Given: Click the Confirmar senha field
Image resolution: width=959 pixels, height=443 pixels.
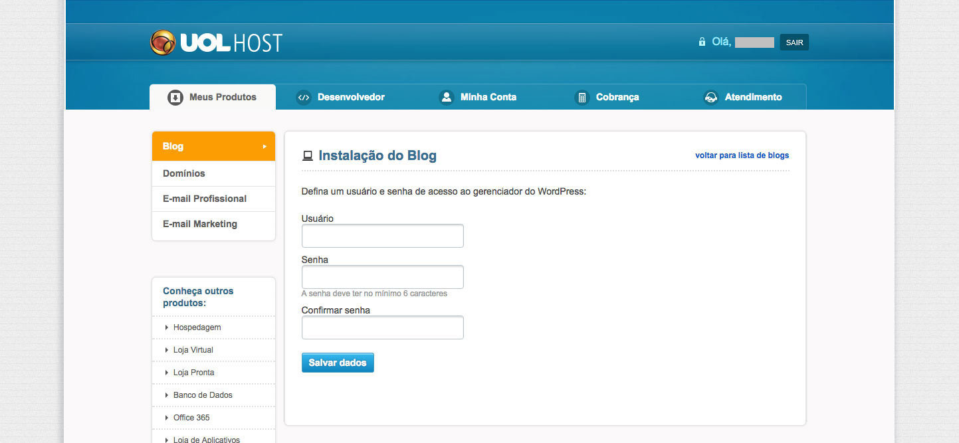Looking at the screenshot, I should 382,327.
